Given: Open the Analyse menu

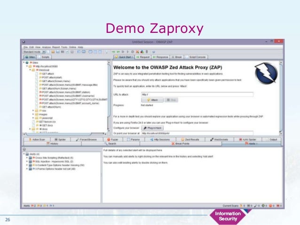Looking at the screenshot, I should 46,47.
